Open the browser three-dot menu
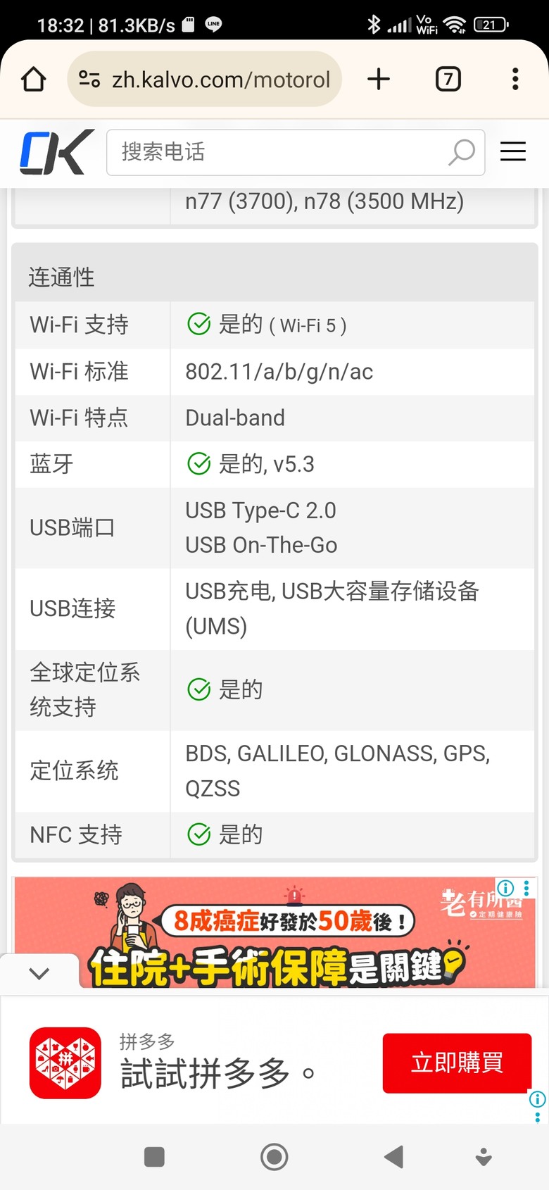The image size is (549, 1190). coord(515,79)
